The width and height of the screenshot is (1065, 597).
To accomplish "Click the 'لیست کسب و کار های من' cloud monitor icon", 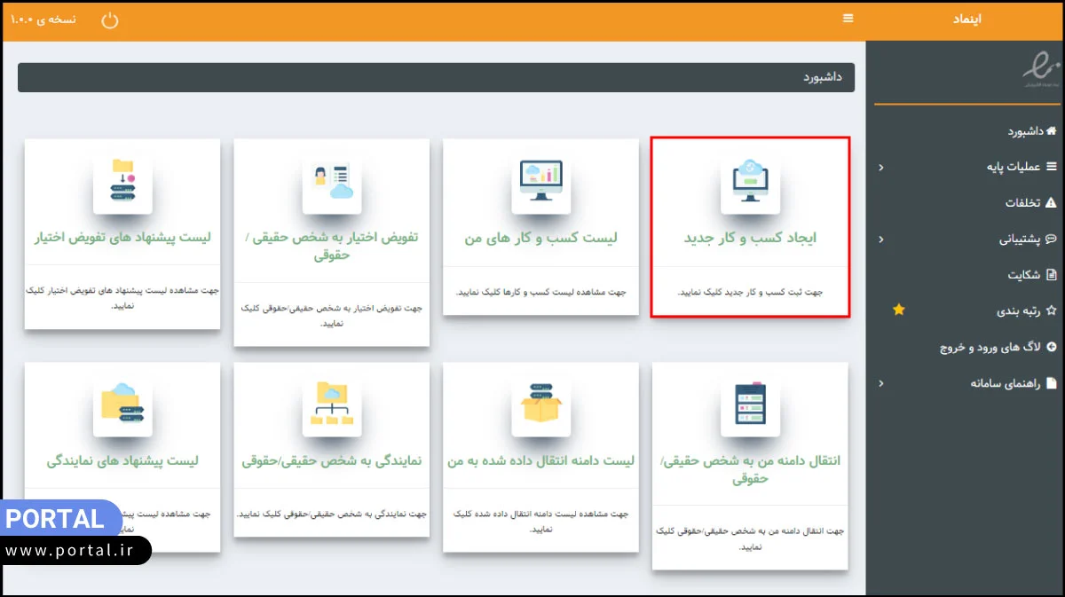I will pos(540,182).
